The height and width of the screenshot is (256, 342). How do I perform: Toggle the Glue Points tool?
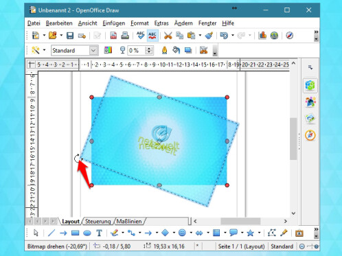(284, 233)
